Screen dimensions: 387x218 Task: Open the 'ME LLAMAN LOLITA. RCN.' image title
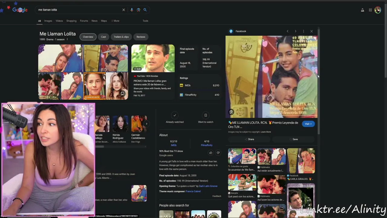tap(263, 125)
